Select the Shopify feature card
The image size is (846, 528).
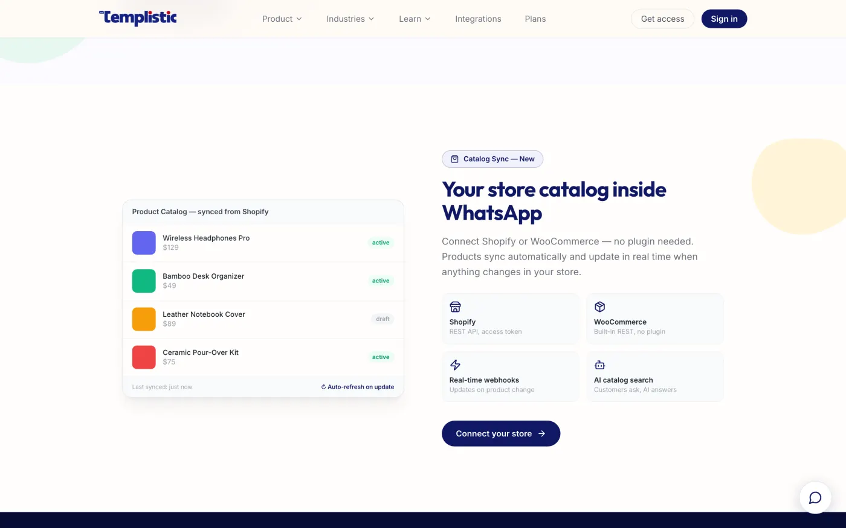coord(511,319)
